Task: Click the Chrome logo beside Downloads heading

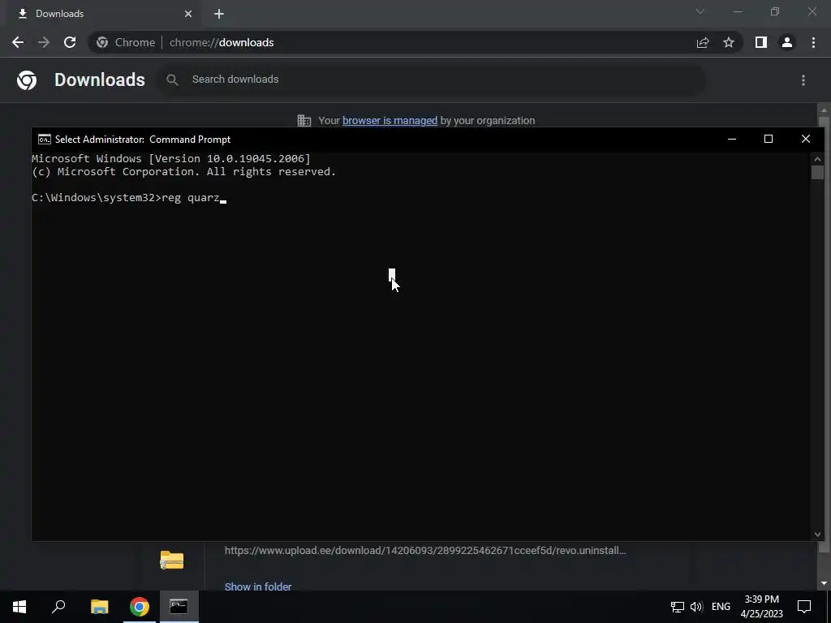Action: (x=27, y=80)
